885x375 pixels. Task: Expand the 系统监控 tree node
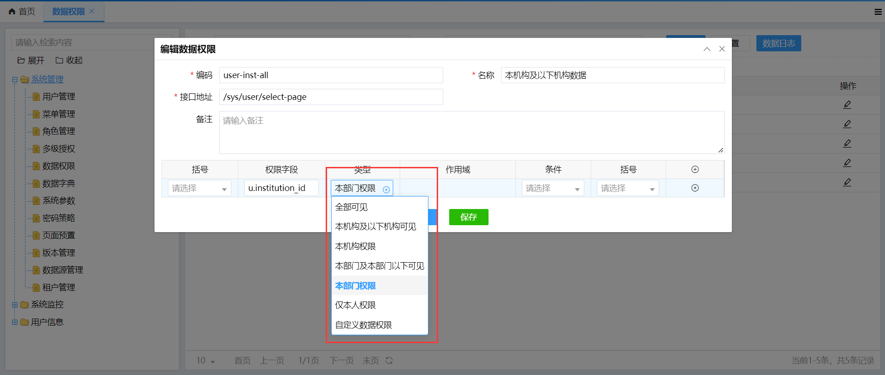click(15, 305)
